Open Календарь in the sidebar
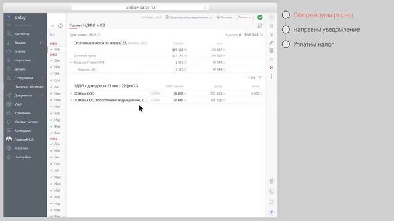Screen dimensions: 394x221 click(x=23, y=131)
